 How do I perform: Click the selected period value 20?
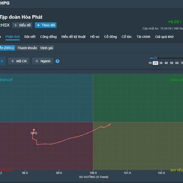155,63
